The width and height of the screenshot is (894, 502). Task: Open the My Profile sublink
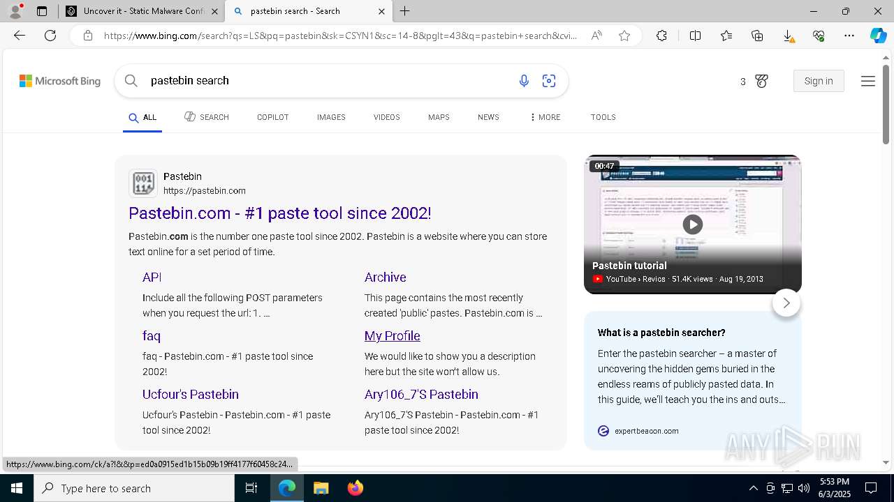coord(392,336)
